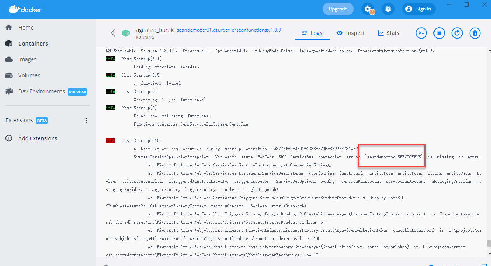The width and height of the screenshot is (491, 266).
Task: Click the log scrollbar thumb
Action: tap(489, 243)
